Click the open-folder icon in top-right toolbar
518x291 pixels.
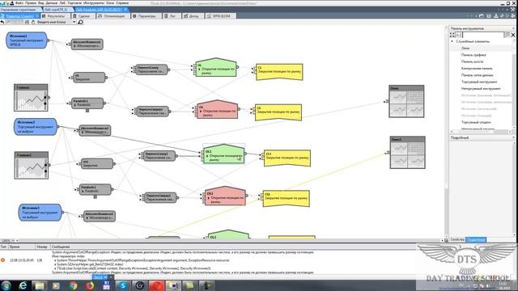(482, 15)
